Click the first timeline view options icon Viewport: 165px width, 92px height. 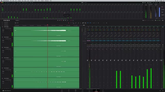pyautogui.click(x=15, y=23)
